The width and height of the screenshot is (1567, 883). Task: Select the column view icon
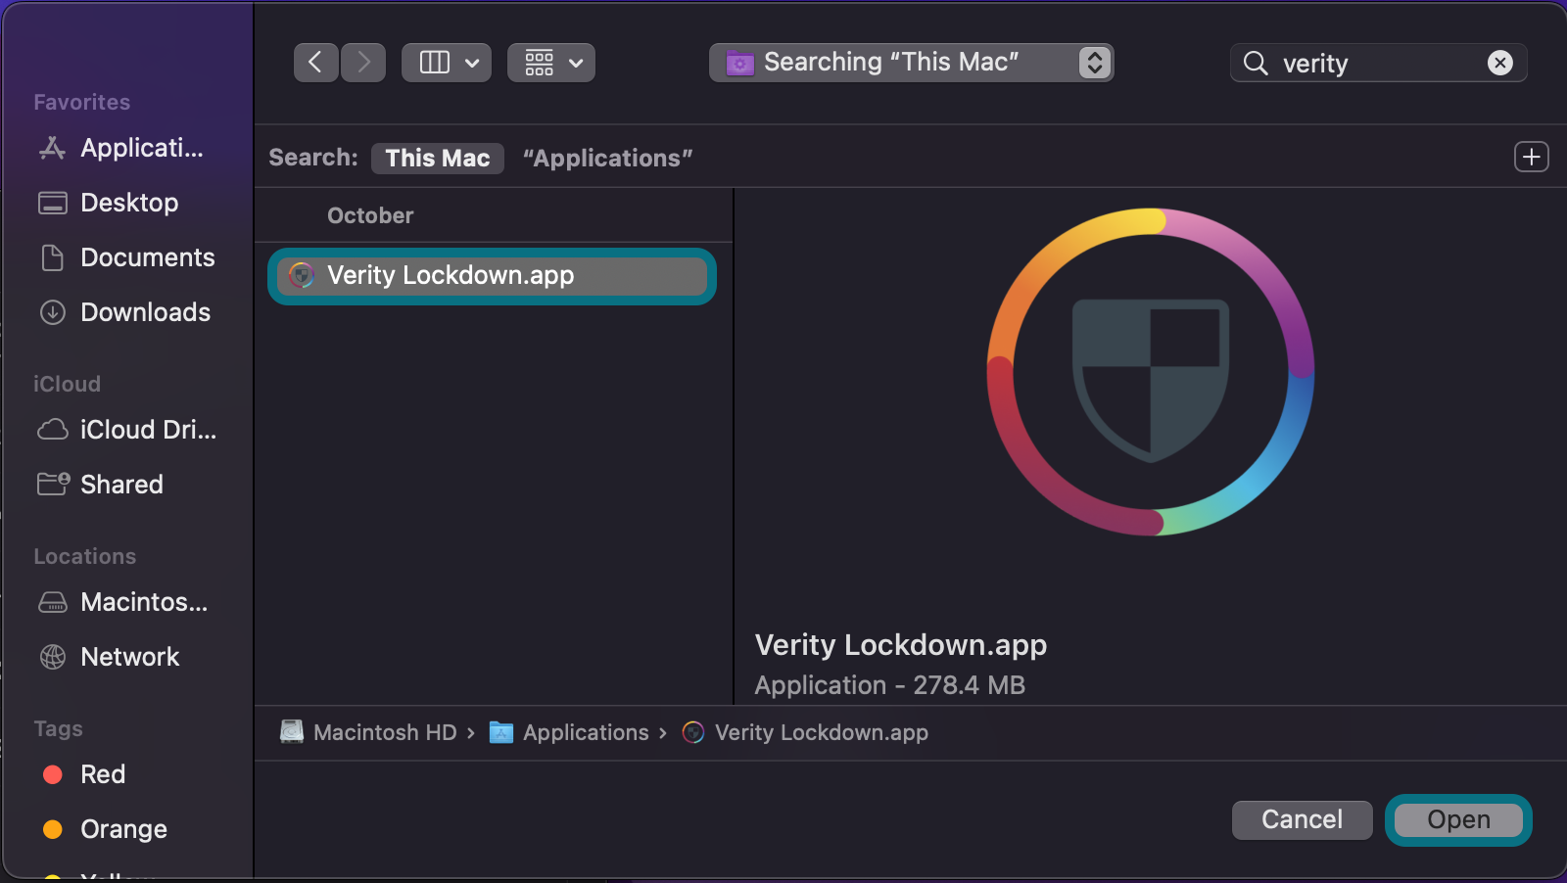[434, 63]
